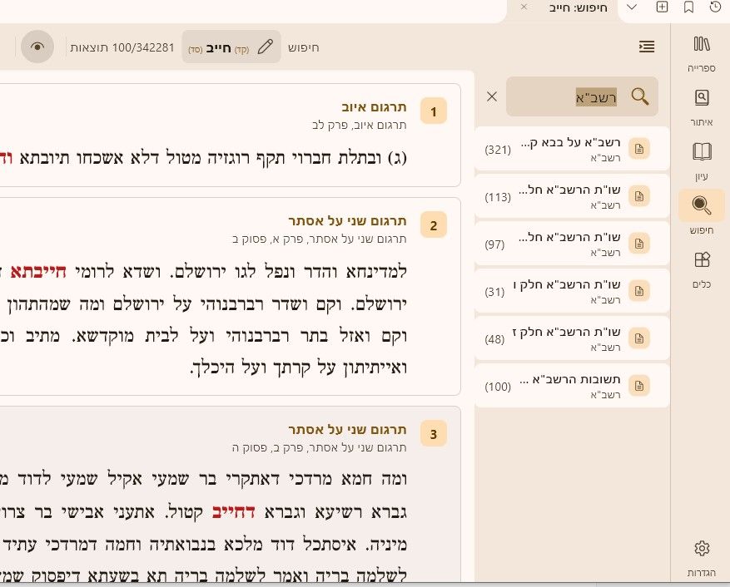Add a new tab with plus icon
Image resolution: width=730 pixels, height=587 pixels.
click(662, 7)
